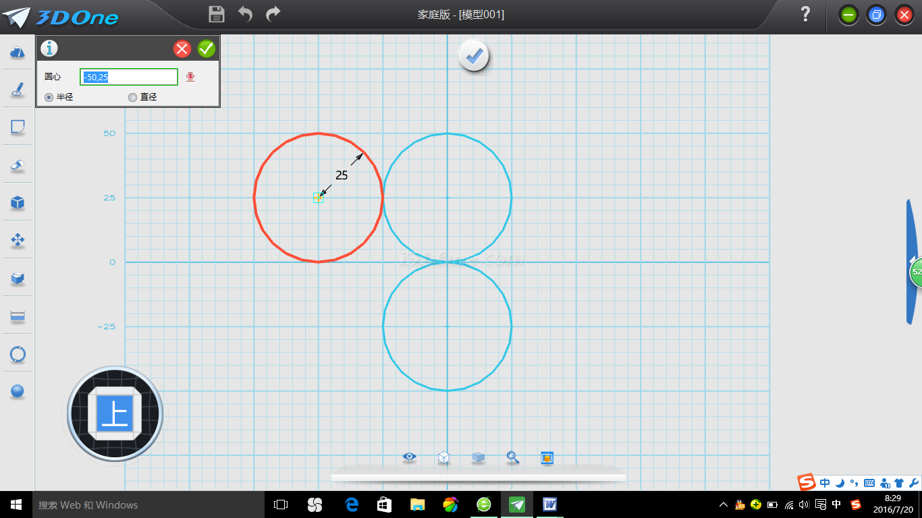922x518 pixels.
Task: Expand the collapsed right side panel tab
Action: tap(913, 262)
